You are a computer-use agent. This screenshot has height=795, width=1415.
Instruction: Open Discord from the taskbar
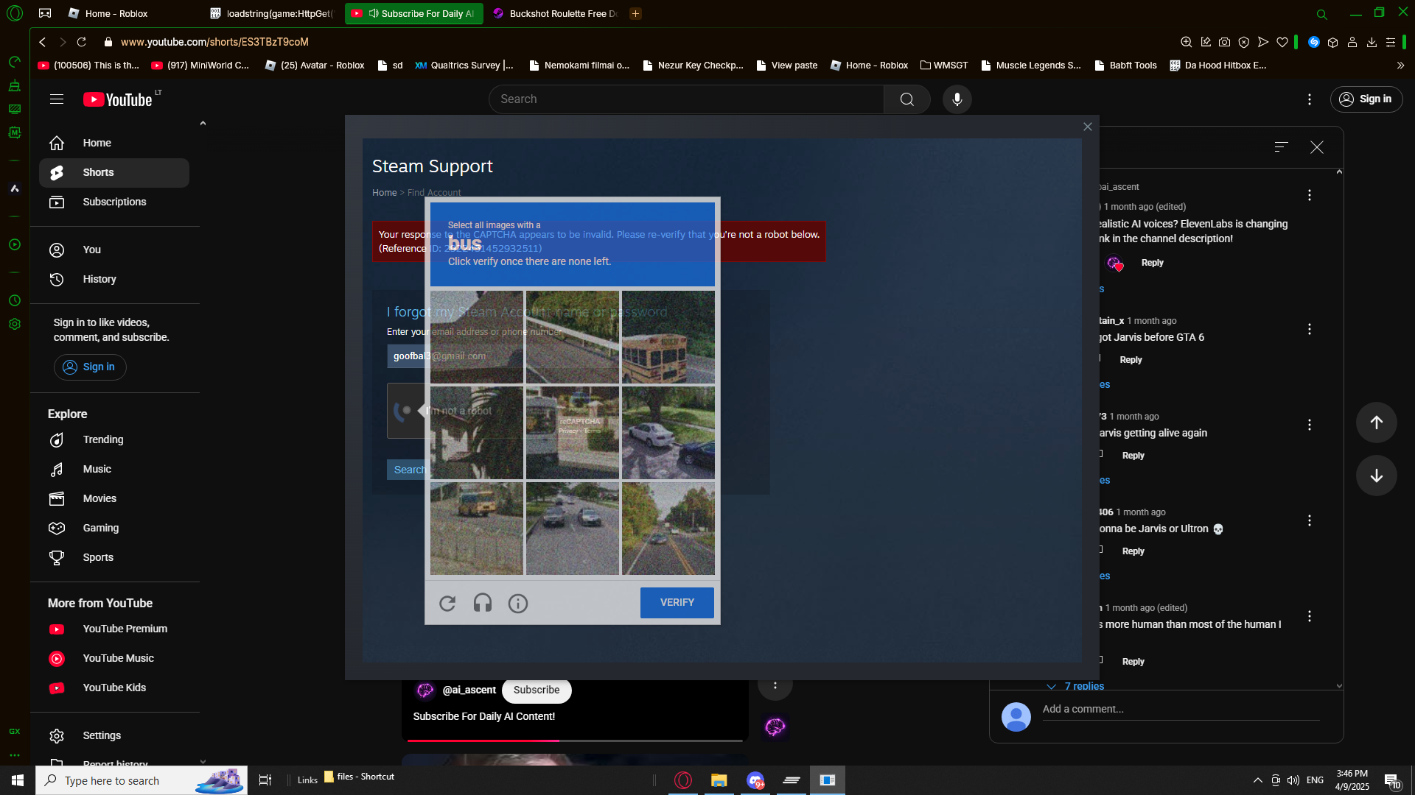tap(755, 780)
